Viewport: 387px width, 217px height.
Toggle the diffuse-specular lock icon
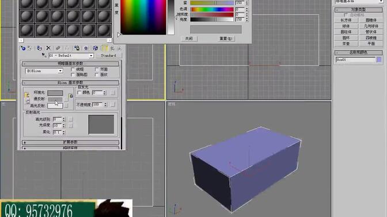pos(27,102)
